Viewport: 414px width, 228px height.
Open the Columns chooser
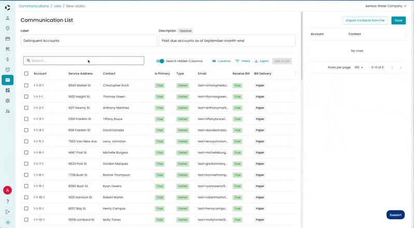point(221,61)
